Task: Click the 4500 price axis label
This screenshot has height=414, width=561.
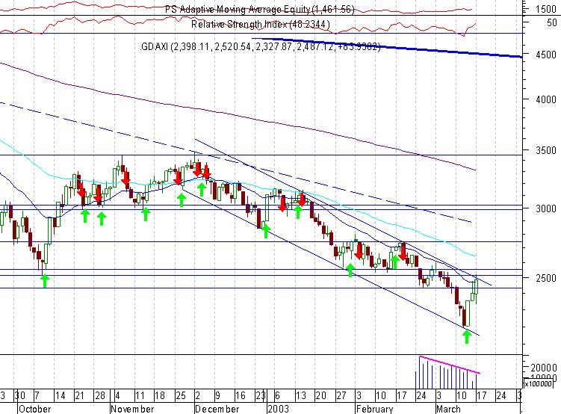Action: [546, 55]
